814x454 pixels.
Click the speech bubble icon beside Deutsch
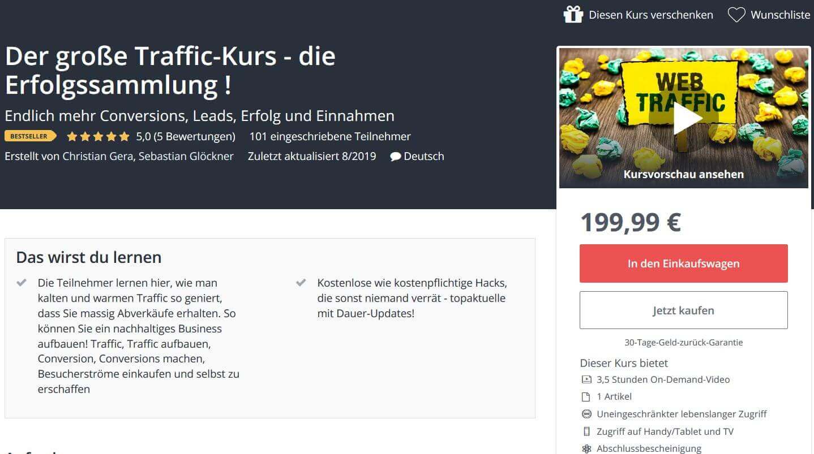pyautogui.click(x=396, y=157)
